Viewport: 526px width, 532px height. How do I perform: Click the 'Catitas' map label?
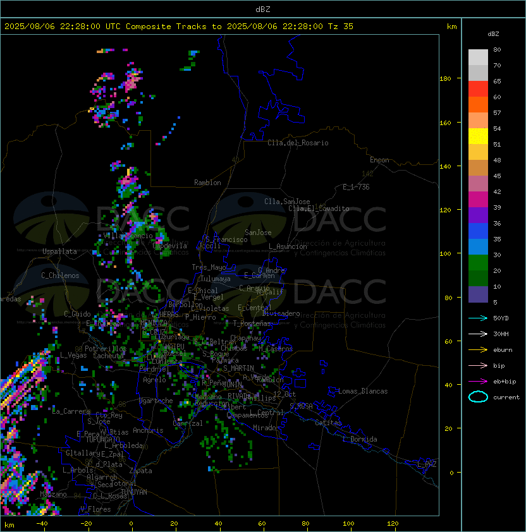click(x=328, y=423)
